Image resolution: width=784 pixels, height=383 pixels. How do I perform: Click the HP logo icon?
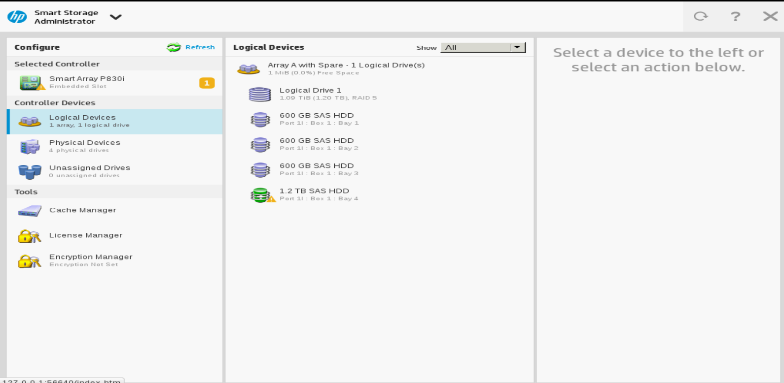click(x=17, y=17)
